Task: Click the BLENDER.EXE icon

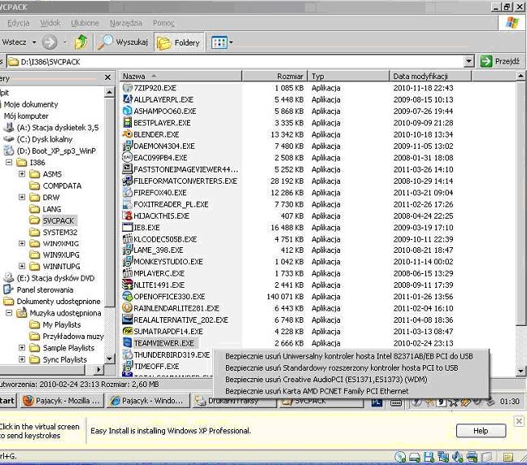Action: click(128, 134)
